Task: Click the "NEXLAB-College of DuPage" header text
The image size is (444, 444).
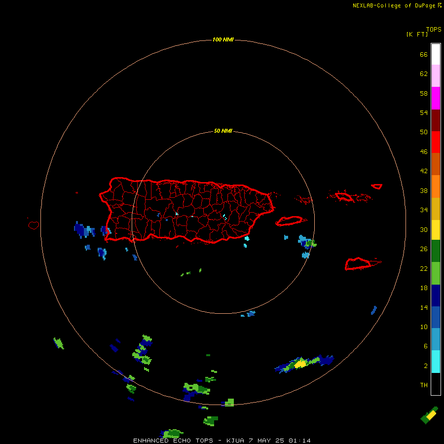Action: pyautogui.click(x=394, y=5)
